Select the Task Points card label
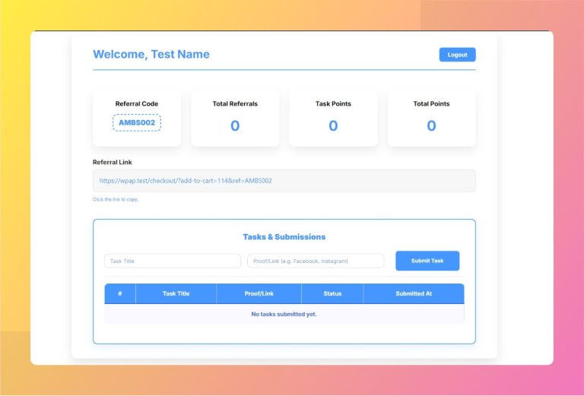The width and height of the screenshot is (584, 396). [x=333, y=103]
